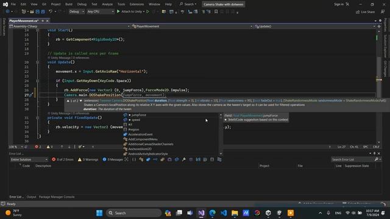The image size is (390, 219).
Task: Open the Build menu
Action: click(x=69, y=4)
